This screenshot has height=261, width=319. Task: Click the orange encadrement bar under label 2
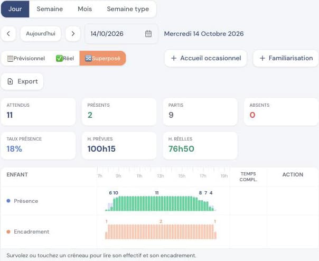tap(161, 232)
